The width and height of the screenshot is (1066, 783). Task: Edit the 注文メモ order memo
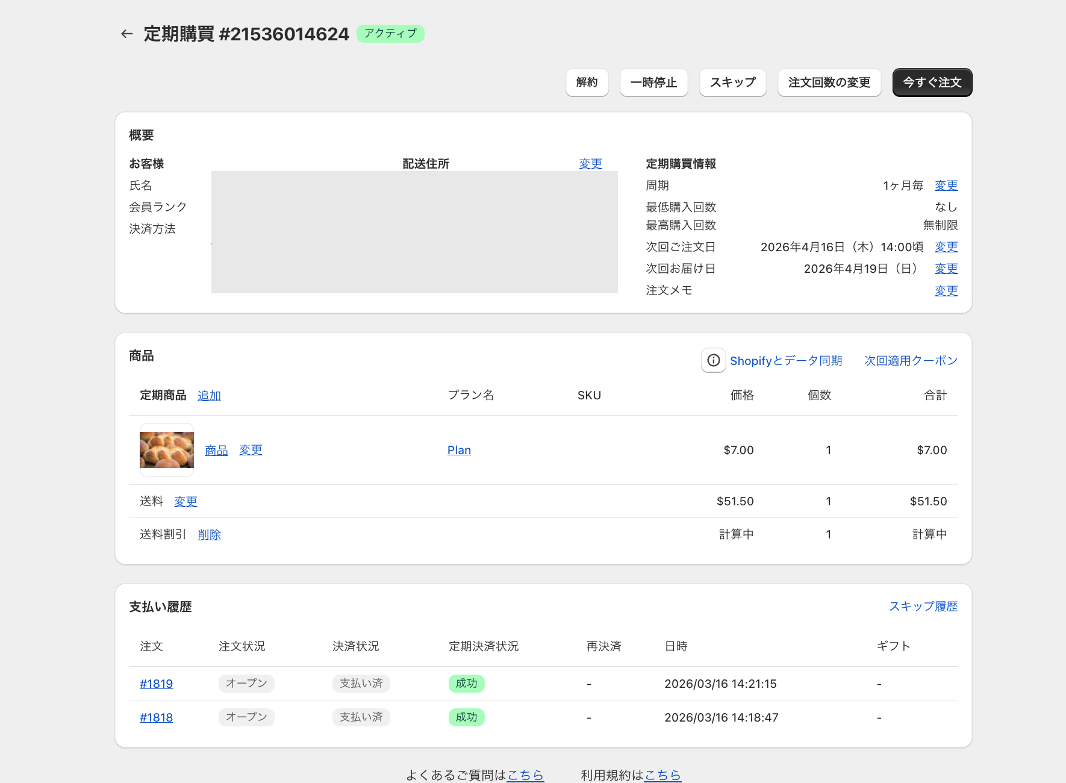(946, 291)
